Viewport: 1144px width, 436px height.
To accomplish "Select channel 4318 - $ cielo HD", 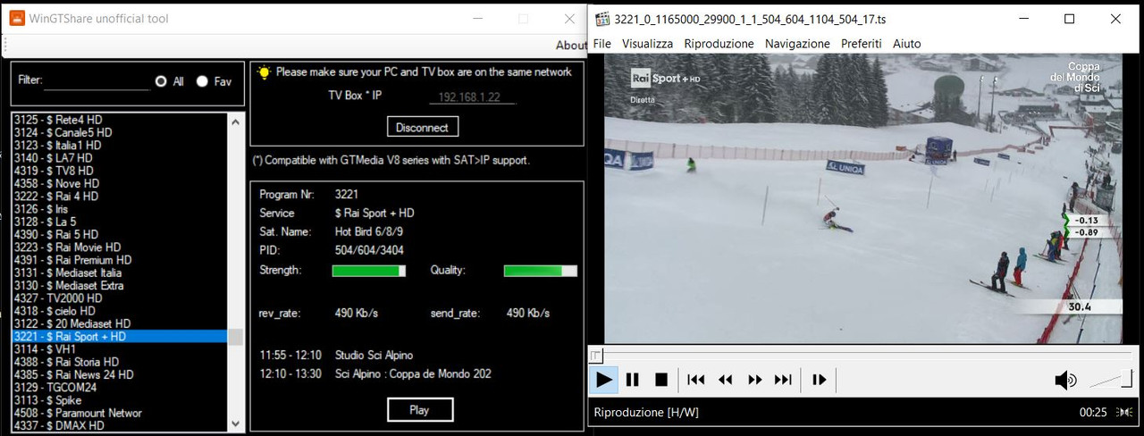I will click(120, 311).
